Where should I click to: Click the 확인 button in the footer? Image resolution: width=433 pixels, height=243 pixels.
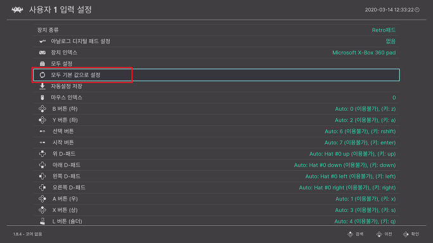(411, 234)
